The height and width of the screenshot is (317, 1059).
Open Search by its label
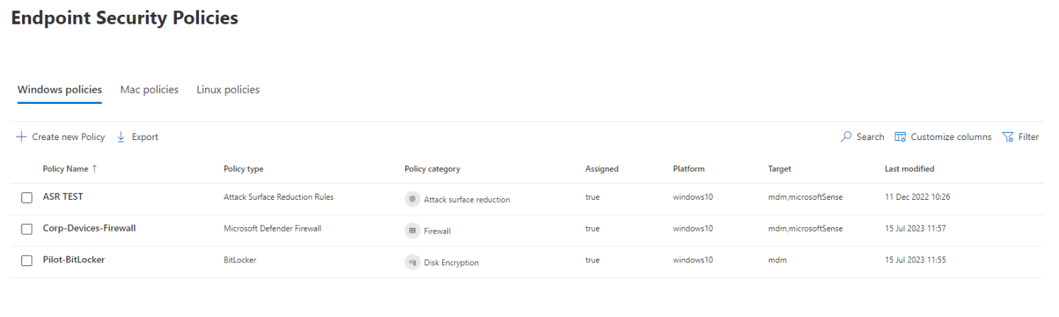pyautogui.click(x=870, y=137)
